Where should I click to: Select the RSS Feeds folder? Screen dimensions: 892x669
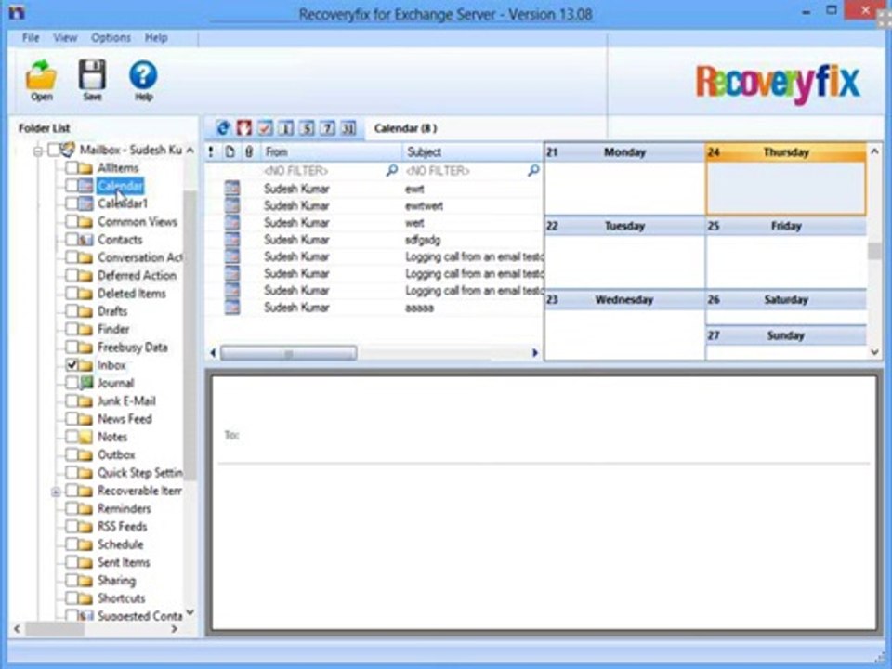123,526
